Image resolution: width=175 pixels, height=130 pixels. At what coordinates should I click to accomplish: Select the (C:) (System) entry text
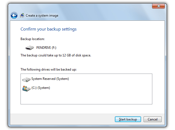click(x=41, y=88)
